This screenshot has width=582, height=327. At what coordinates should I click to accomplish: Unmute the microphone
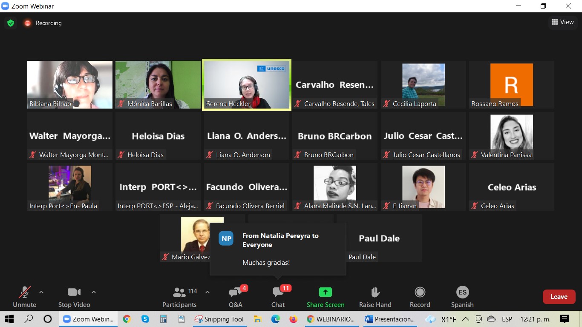coord(24,296)
